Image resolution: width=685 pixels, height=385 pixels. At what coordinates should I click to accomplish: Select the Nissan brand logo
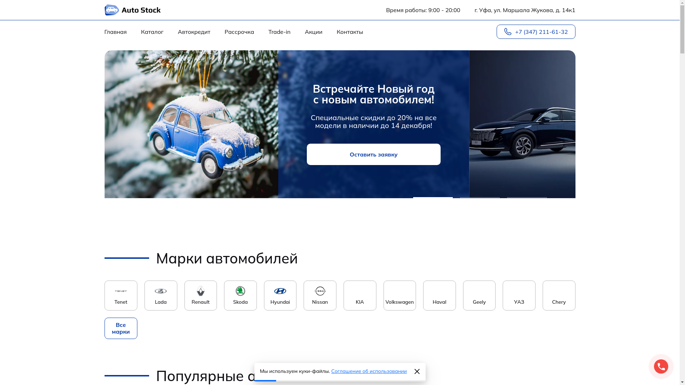coord(320,291)
